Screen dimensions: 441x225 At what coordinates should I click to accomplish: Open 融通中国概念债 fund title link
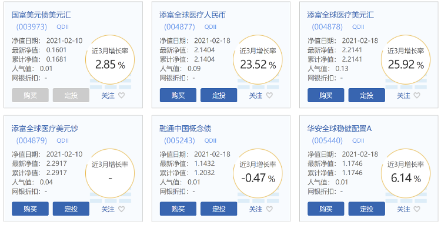click(x=185, y=129)
